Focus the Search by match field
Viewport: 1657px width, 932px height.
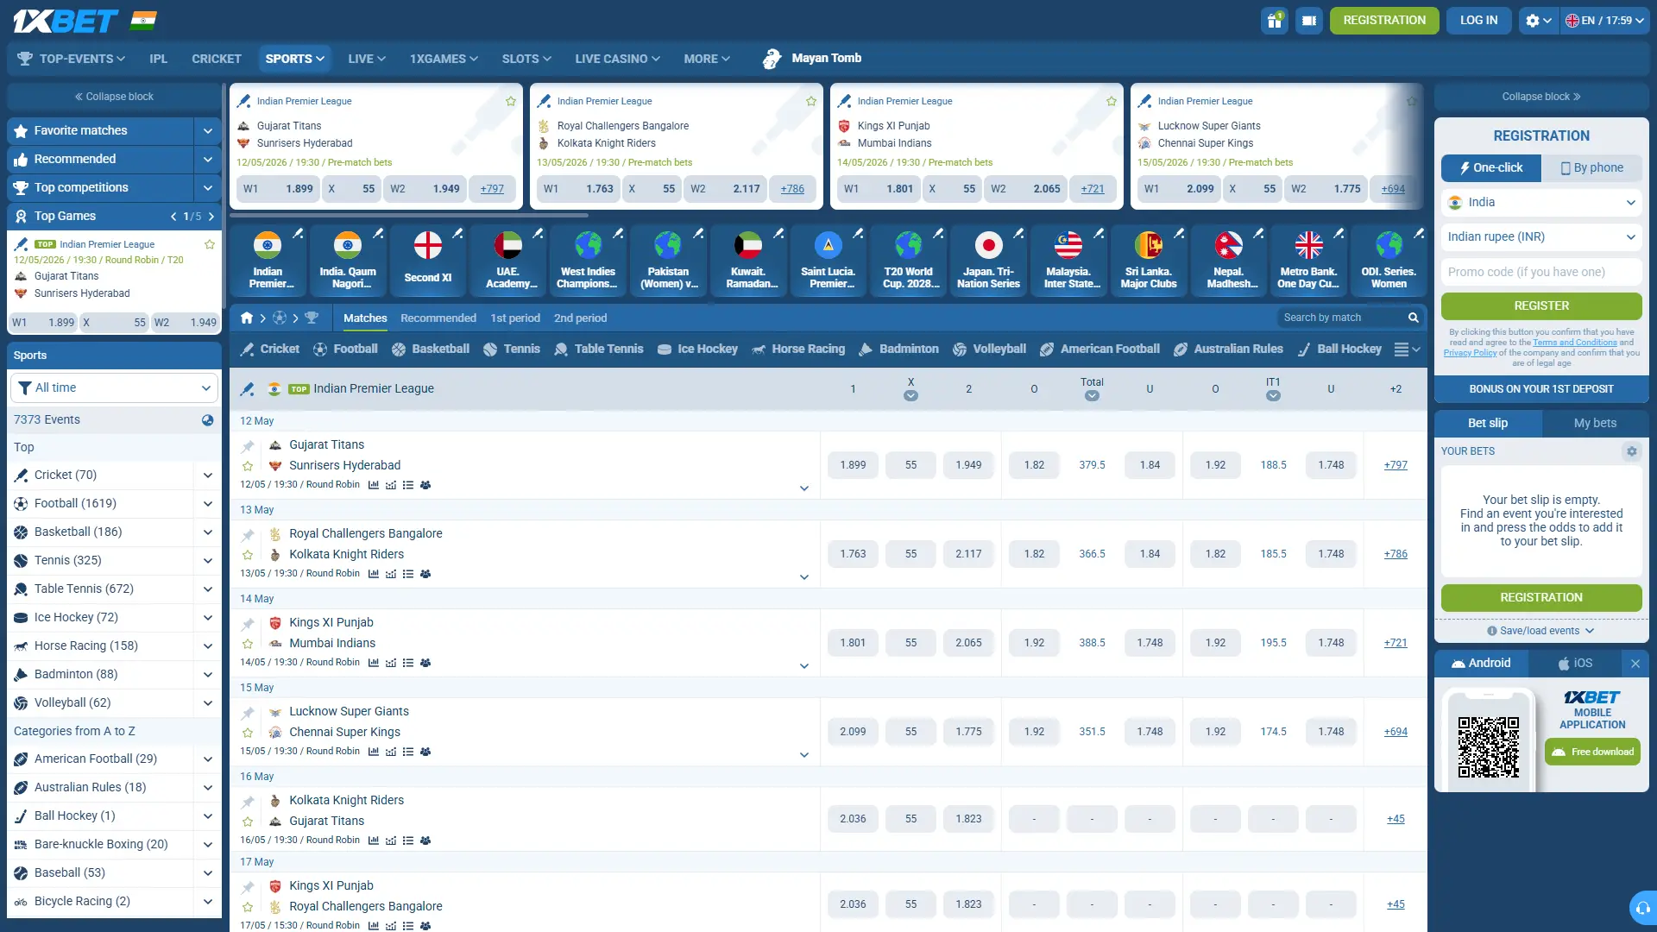(x=1340, y=318)
